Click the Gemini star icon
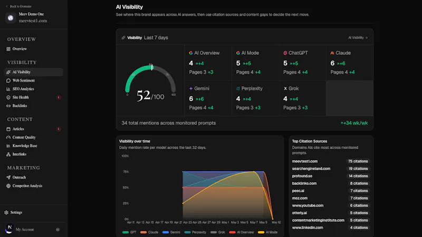422x237 pixels. tap(191, 88)
